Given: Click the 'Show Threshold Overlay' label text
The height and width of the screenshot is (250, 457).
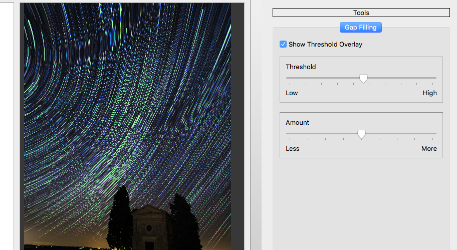Looking at the screenshot, I should point(325,44).
